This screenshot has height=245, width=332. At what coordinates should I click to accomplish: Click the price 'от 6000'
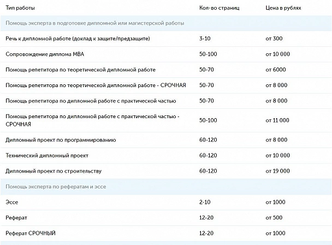(276, 70)
